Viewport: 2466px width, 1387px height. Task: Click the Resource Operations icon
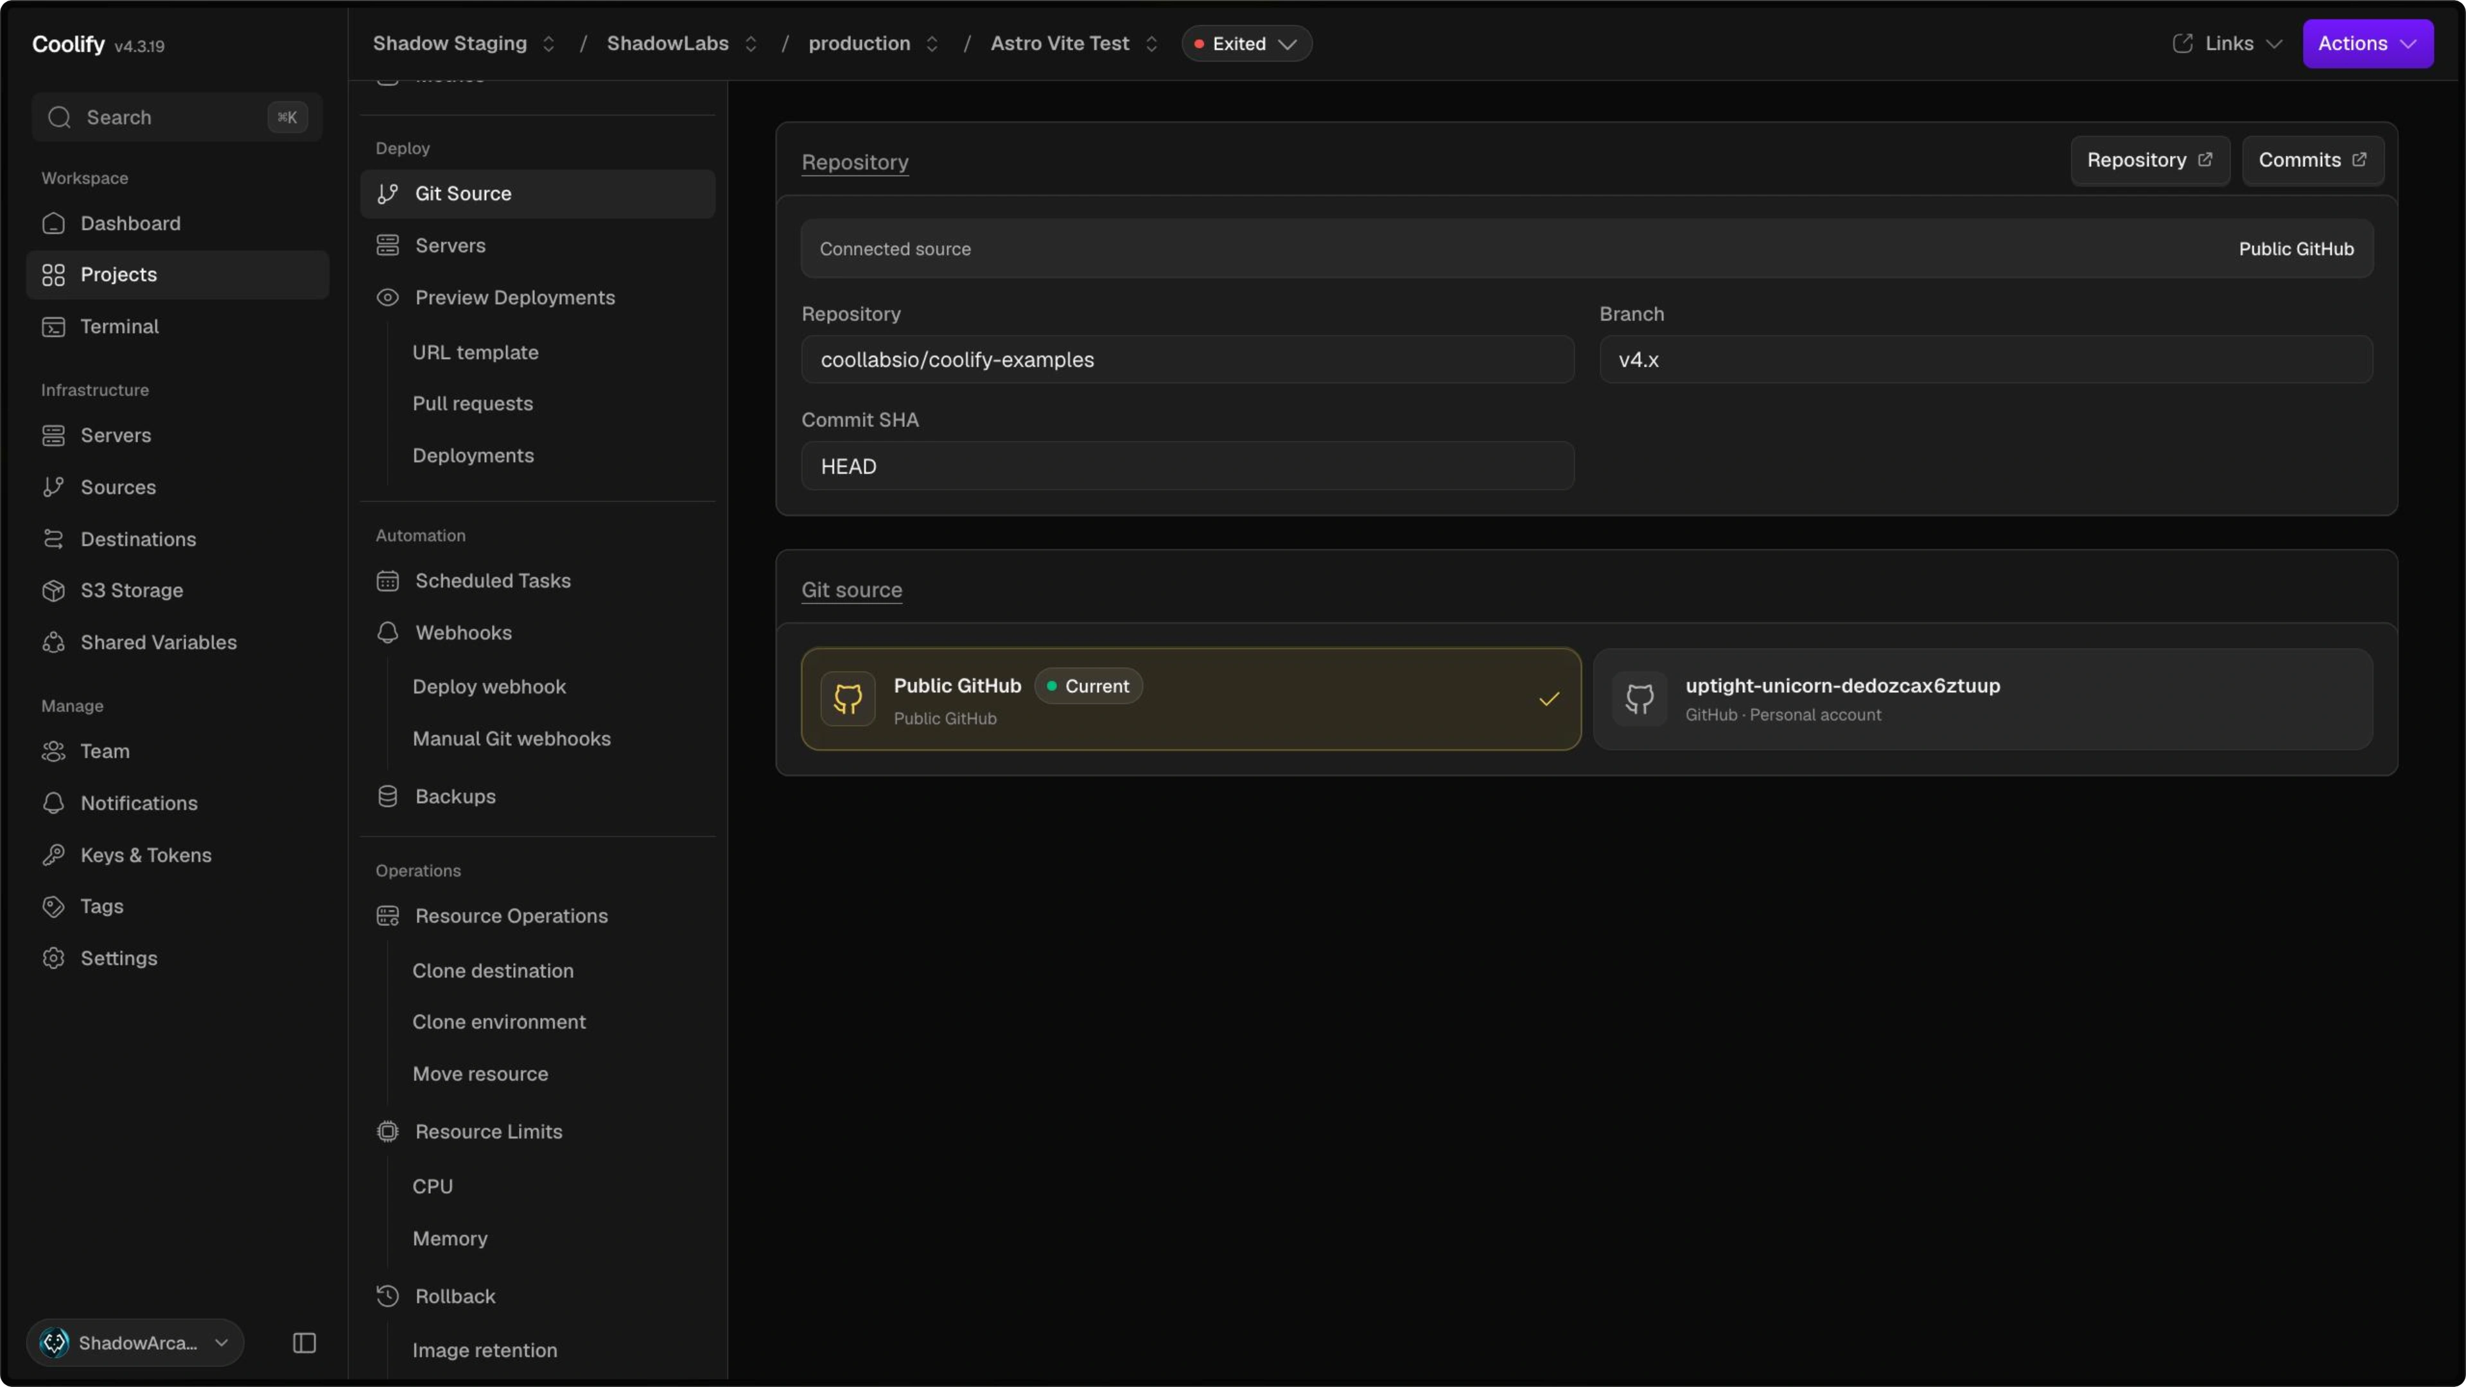click(x=388, y=916)
